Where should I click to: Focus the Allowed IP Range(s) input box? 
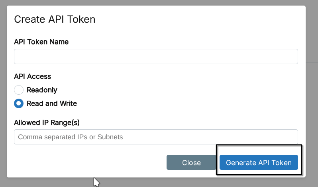(x=156, y=137)
